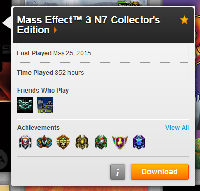This screenshot has height=191, width=200.
Task: Download Mass Effect 3
Action: pyautogui.click(x=159, y=172)
